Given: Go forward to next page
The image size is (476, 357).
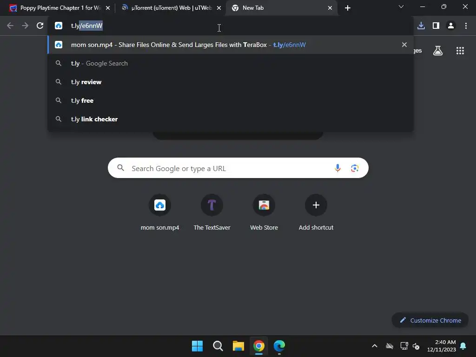Looking at the screenshot, I should tap(25, 26).
